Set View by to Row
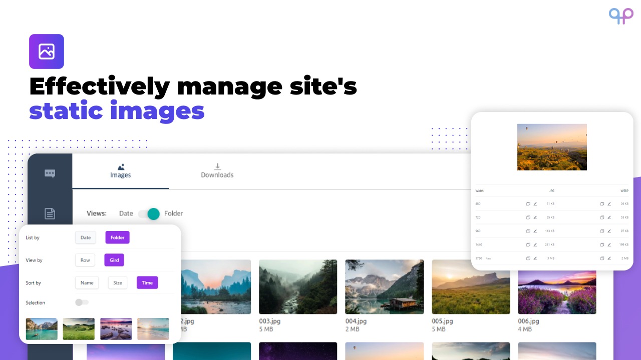The height and width of the screenshot is (360, 641). click(x=85, y=260)
